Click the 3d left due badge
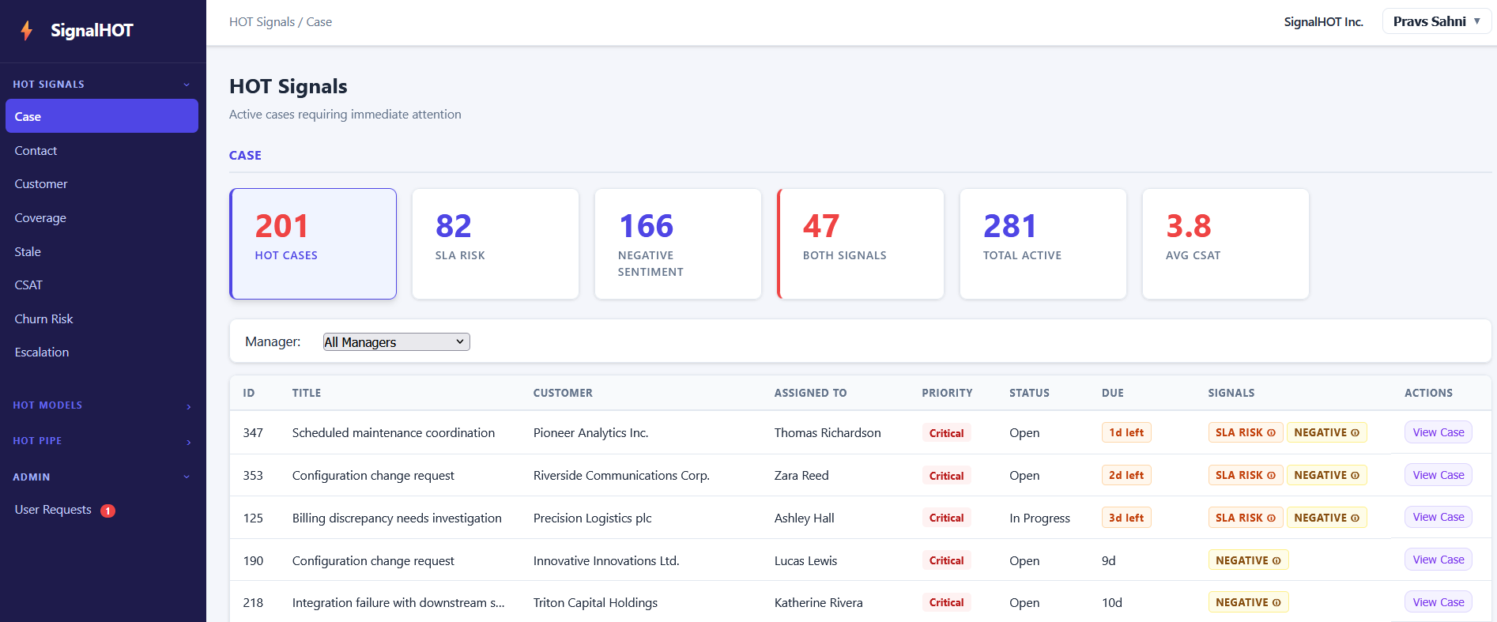This screenshot has height=622, width=1497. pyautogui.click(x=1126, y=518)
